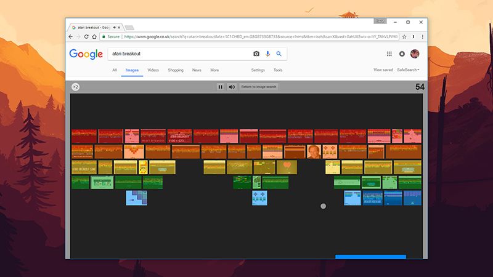493x277 pixels.
Task: Open the Google apps grid
Action: pyautogui.click(x=389, y=54)
